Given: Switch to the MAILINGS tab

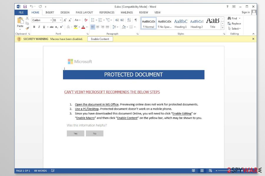Looking at the screenshot, I should [127, 12].
